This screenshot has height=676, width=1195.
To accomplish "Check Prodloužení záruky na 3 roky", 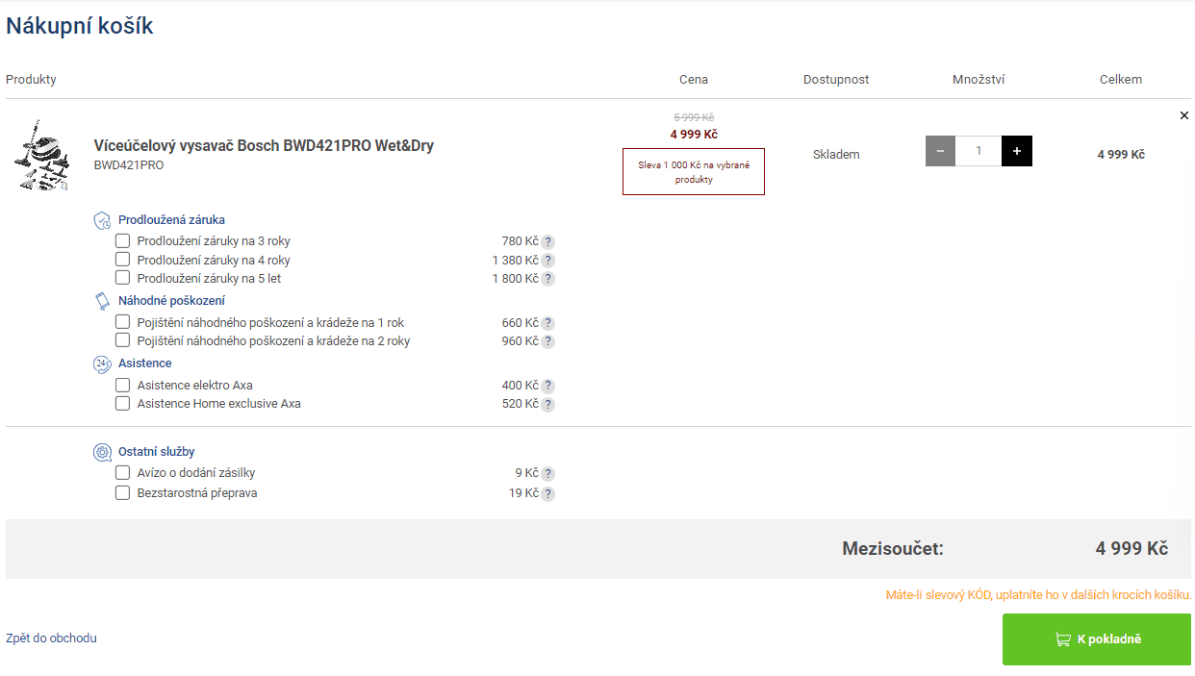I will point(122,240).
